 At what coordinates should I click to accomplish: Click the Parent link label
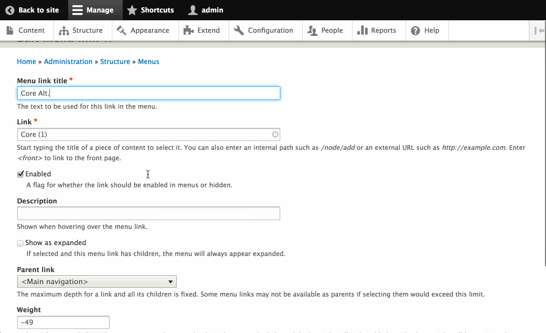coord(35,270)
